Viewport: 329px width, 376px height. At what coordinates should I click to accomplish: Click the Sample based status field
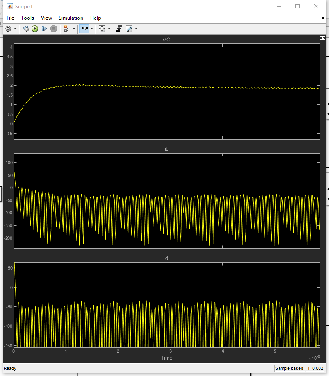click(289, 368)
